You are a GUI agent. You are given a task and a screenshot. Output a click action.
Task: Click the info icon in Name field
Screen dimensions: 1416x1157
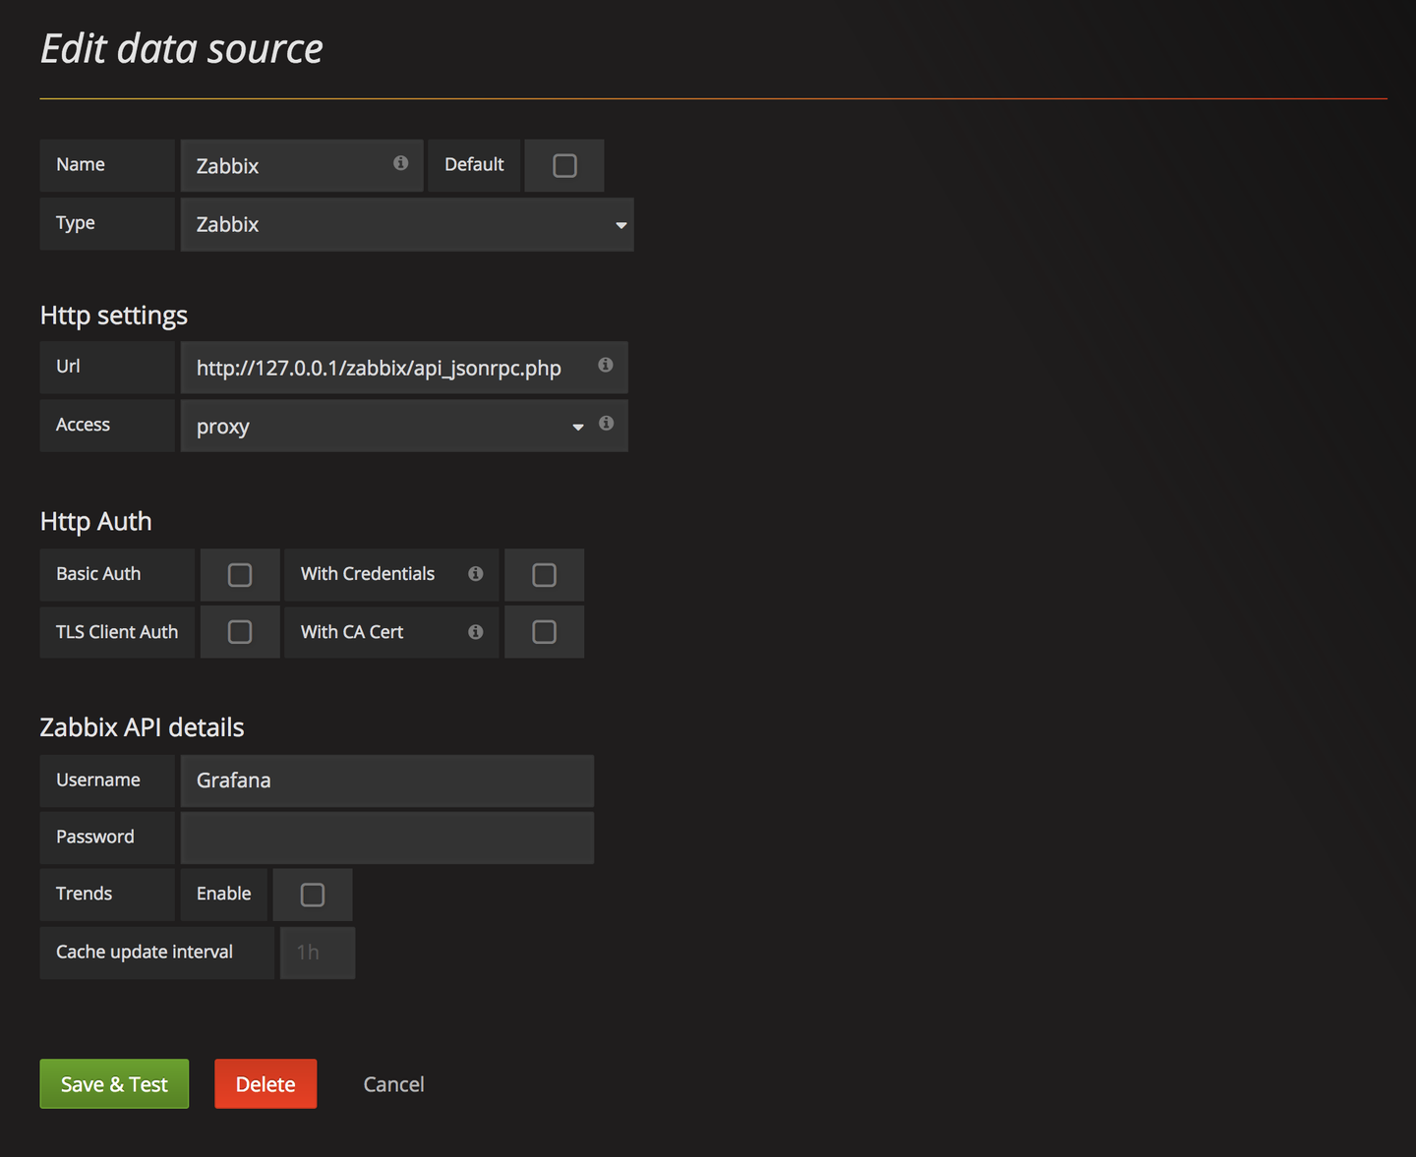click(400, 163)
